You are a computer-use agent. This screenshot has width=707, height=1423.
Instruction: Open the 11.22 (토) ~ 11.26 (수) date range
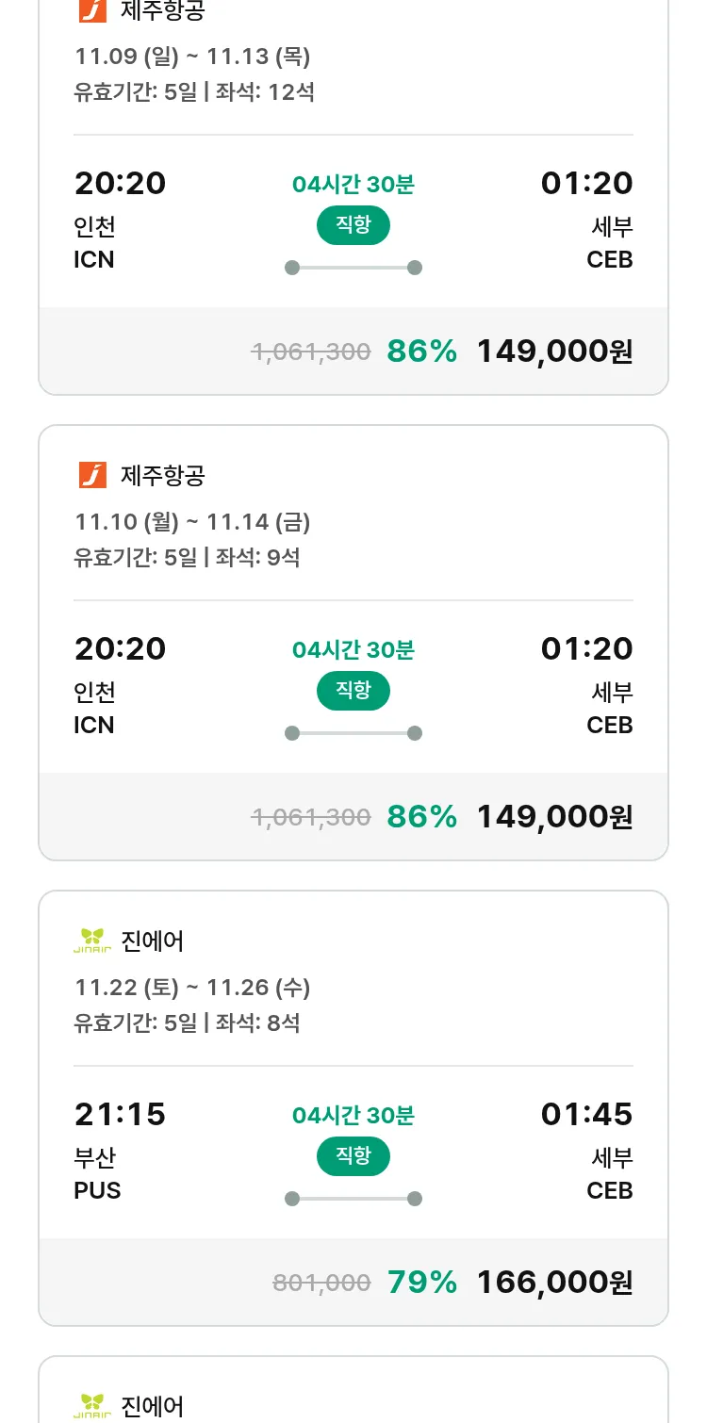pos(192,987)
